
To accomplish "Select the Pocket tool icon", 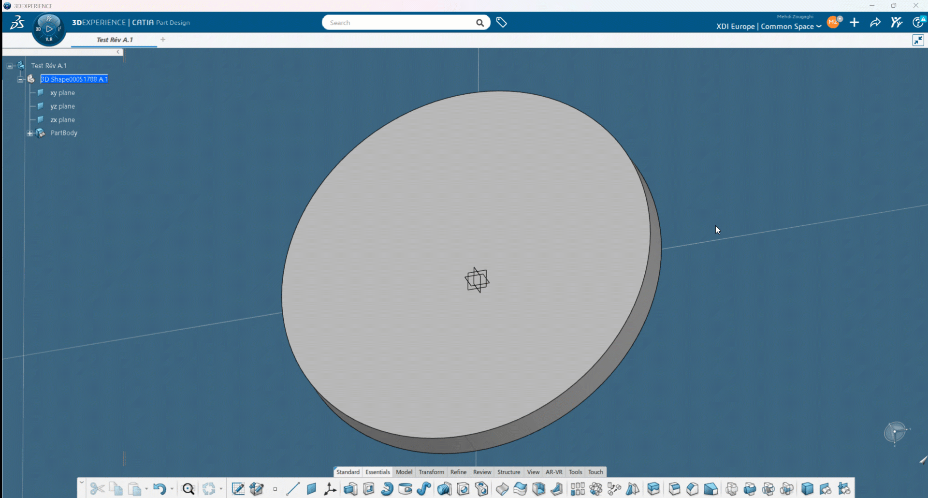I will tap(369, 489).
